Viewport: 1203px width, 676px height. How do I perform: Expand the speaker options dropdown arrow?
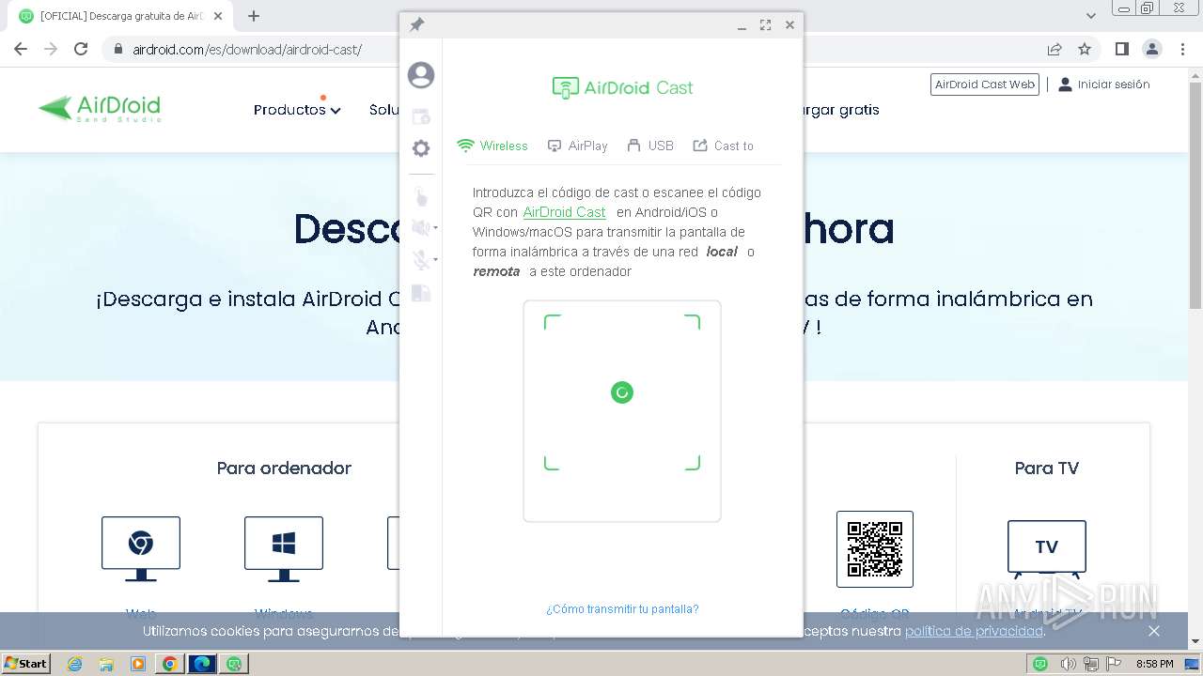click(x=435, y=228)
